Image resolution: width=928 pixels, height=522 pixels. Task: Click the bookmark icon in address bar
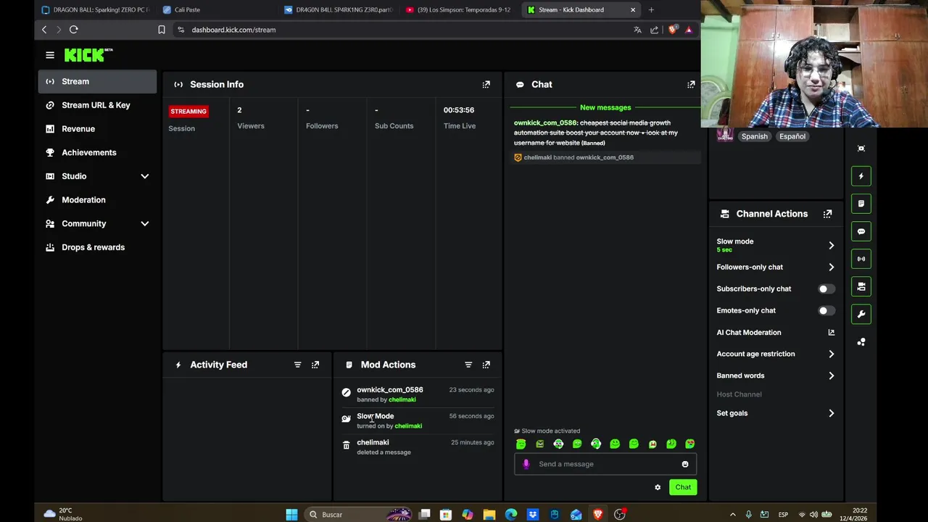[162, 30]
